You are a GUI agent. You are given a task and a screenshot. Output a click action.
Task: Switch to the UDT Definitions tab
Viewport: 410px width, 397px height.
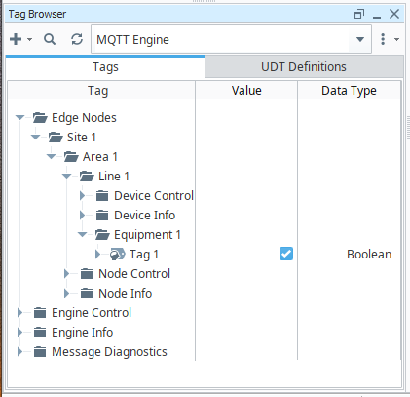pos(304,66)
